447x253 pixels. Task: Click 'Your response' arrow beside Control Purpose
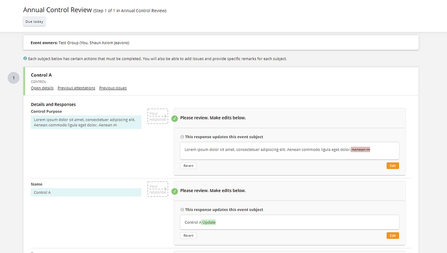[x=158, y=116]
